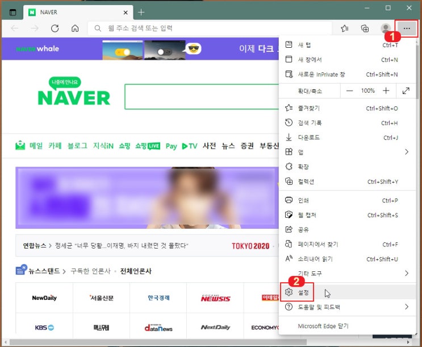
Task: Select 페이지에서 찾기 (Find on page)
Action: pyautogui.click(x=347, y=244)
